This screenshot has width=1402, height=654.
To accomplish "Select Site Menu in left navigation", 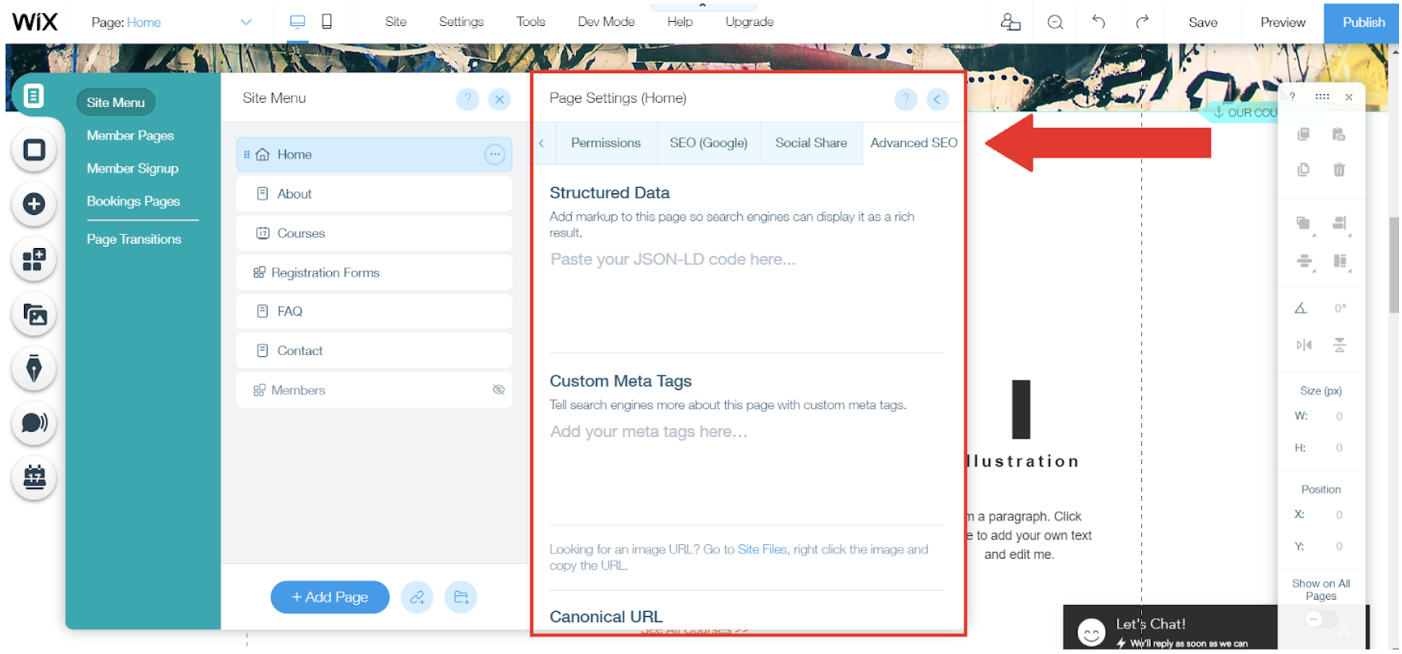I will [116, 102].
